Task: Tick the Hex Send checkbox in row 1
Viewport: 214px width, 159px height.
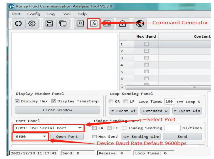Action: point(146,44)
